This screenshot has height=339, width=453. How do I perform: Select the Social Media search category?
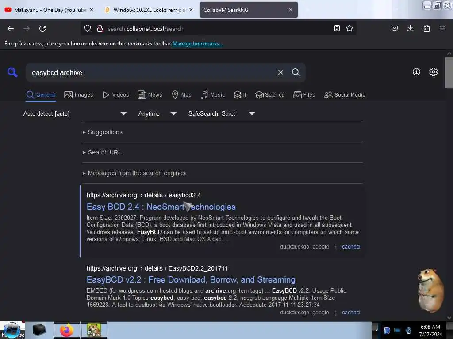pos(345,95)
